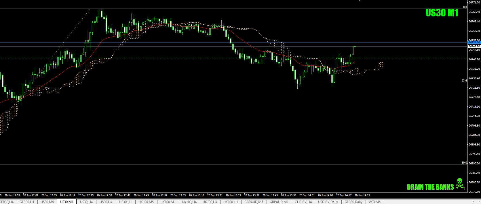
Task: Click the 20 Jun 14:25 time label
Action: pos(362,195)
